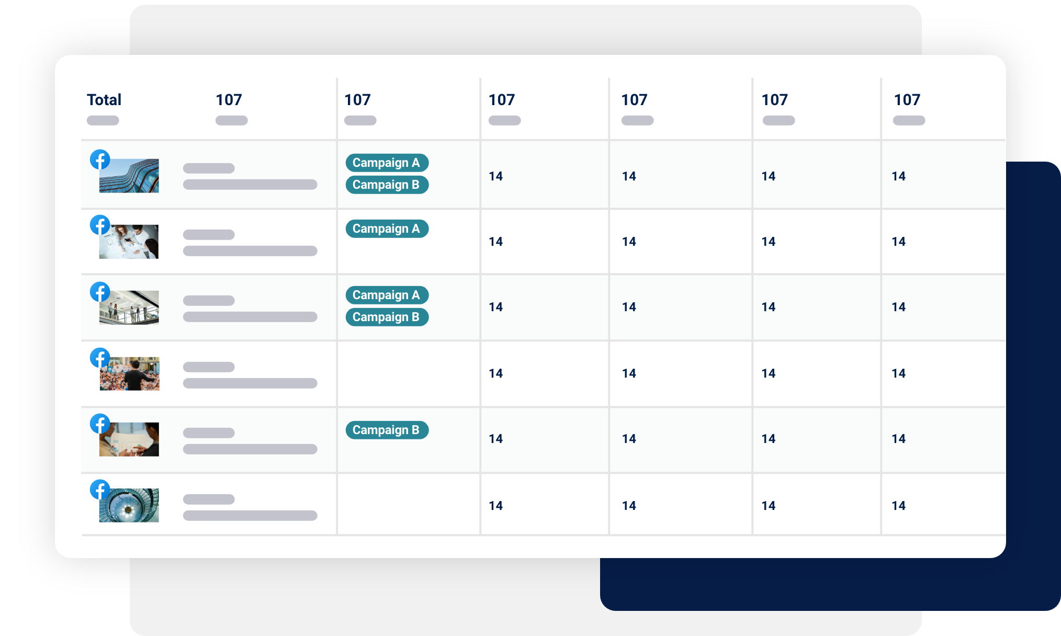1061x636 pixels.
Task: Click the Facebook icon on the glass building post
Action: tap(100, 160)
